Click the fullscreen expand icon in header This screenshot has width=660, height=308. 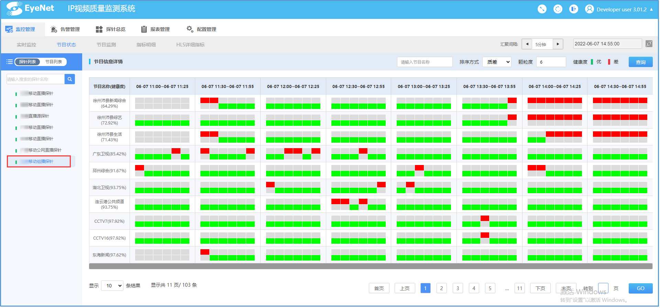click(542, 9)
